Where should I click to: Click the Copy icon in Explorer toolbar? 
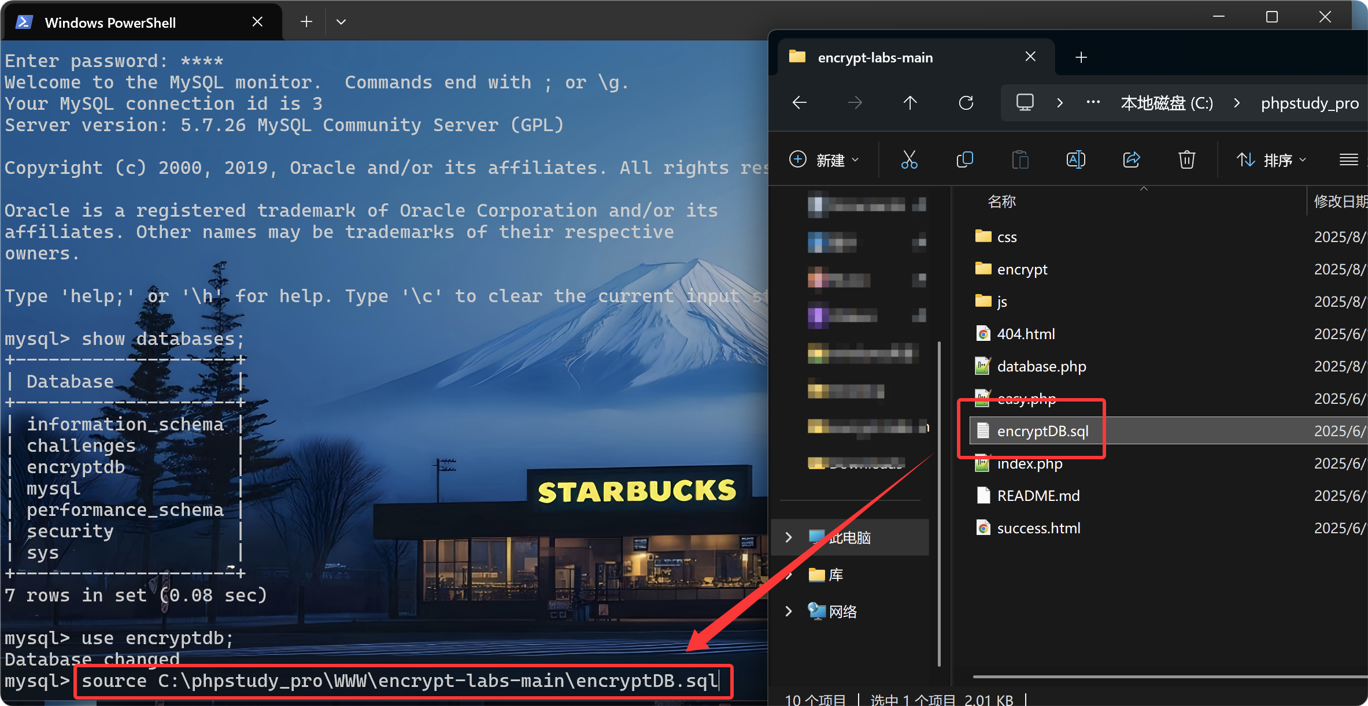click(x=964, y=159)
